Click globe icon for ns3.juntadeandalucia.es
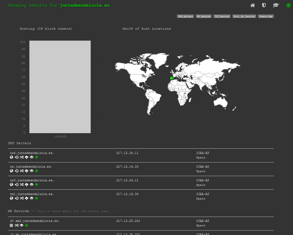293x235 pixels. 11,184
